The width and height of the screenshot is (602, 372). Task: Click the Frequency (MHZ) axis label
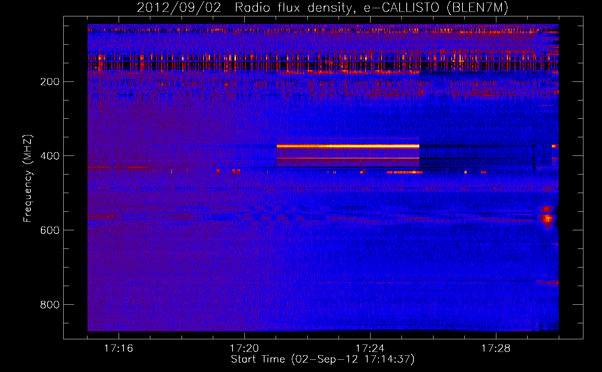tap(28, 178)
